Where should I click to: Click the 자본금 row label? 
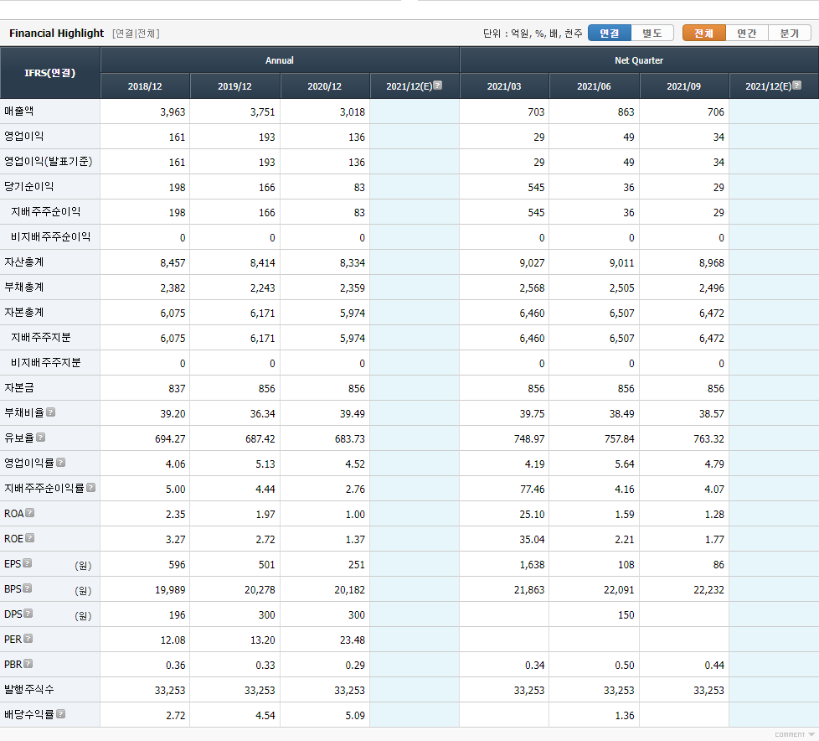[18, 387]
